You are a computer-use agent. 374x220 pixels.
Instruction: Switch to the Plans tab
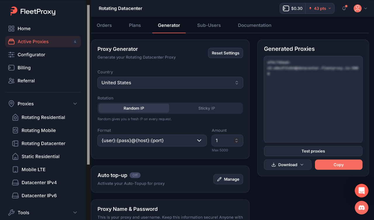pos(135,25)
